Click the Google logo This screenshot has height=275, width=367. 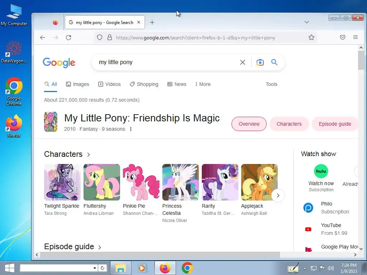59,62
